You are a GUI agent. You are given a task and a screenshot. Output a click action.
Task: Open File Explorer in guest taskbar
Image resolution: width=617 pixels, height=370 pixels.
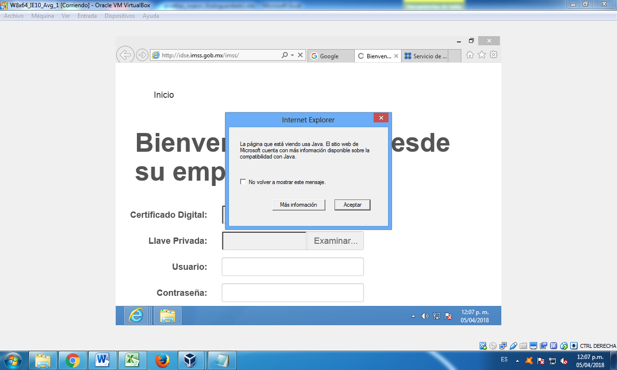pyautogui.click(x=167, y=316)
